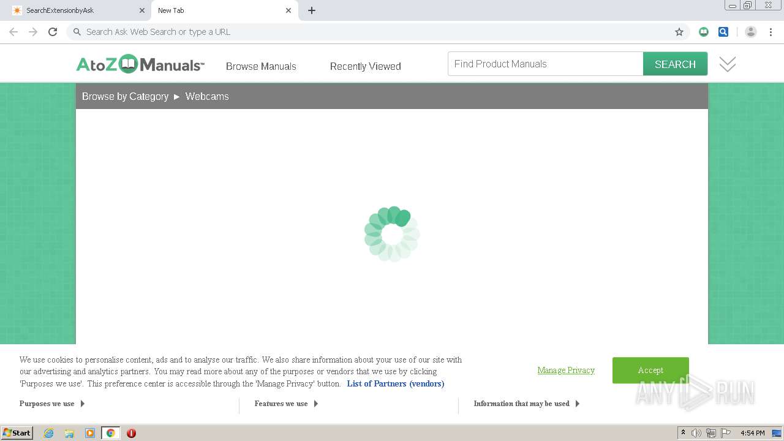Open a new browser tab
The width and height of the screenshot is (784, 441).
point(312,10)
